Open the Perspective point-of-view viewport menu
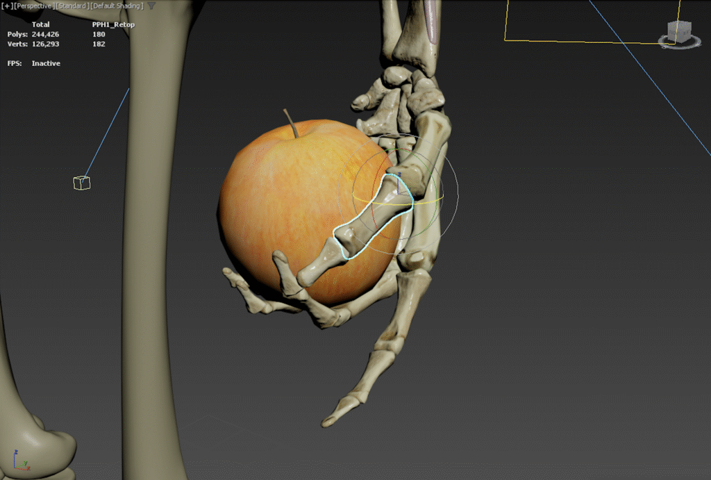The image size is (711, 480). [x=33, y=6]
